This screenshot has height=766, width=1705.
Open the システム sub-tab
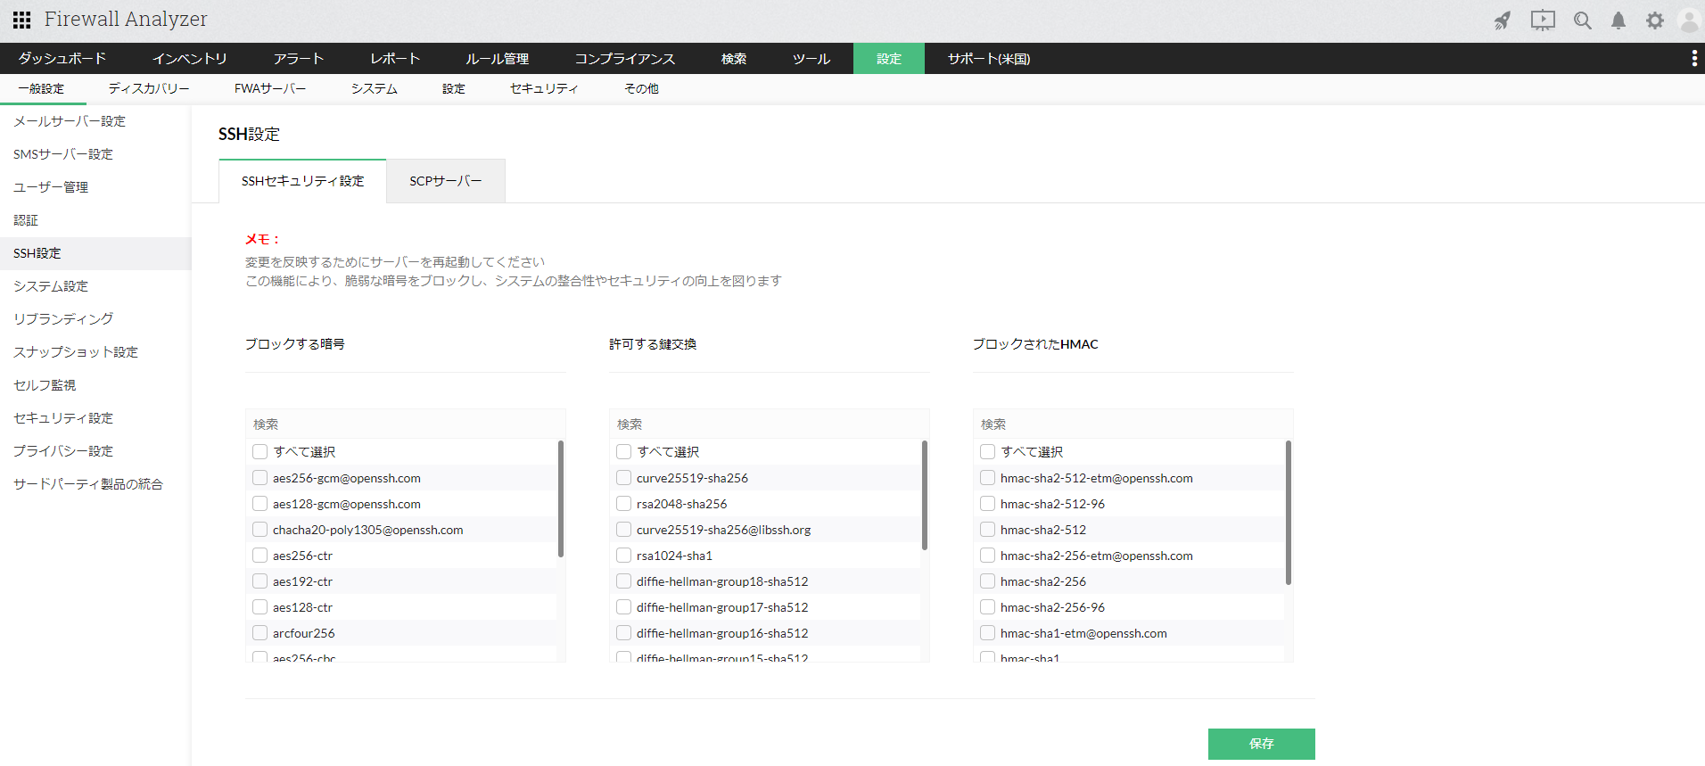[x=375, y=89]
